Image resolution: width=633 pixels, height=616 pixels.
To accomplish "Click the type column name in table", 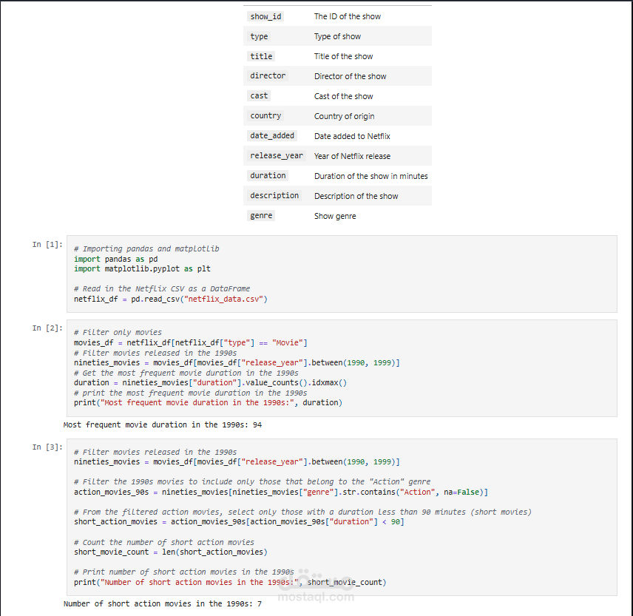I will (259, 36).
